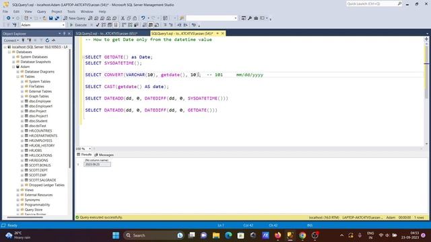This screenshot has width=431, height=242.
Task: Click the Connect button in Object Explorer
Action: coord(11,40)
